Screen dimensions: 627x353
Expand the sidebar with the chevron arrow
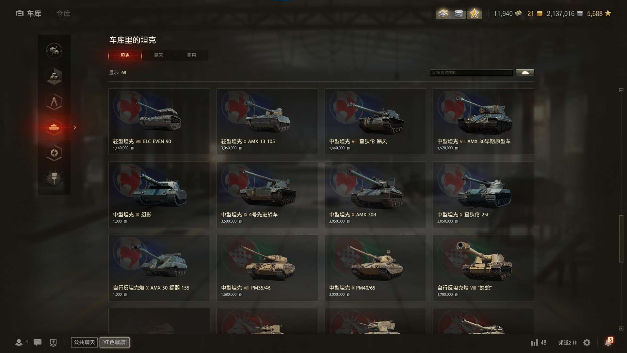(x=75, y=127)
